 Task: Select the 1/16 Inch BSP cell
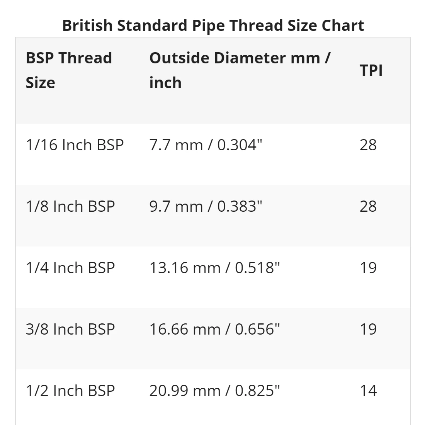[x=75, y=145]
